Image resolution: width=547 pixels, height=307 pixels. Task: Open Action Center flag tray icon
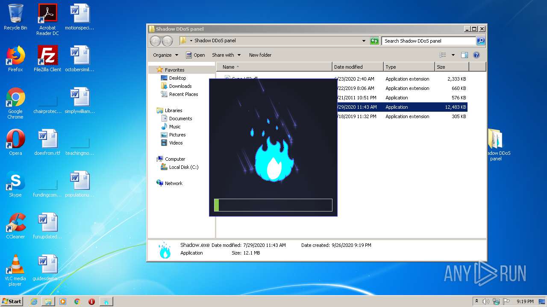[x=506, y=301]
